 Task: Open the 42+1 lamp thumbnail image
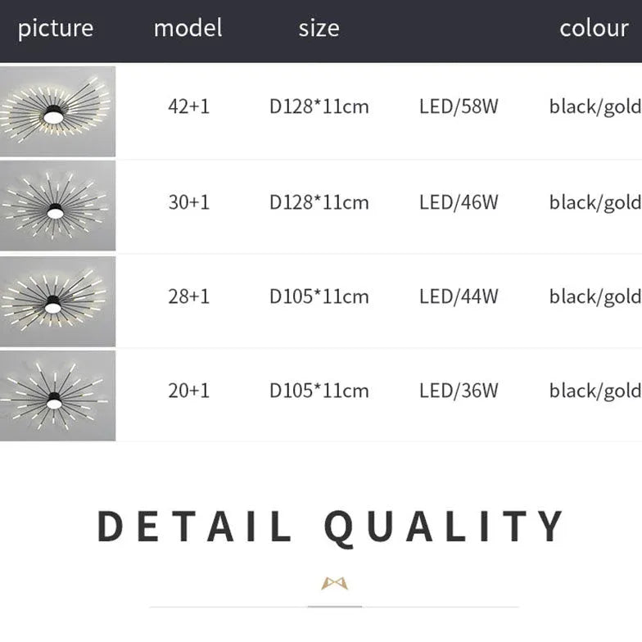click(x=57, y=111)
